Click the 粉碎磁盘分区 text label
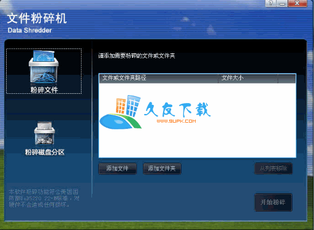 (45, 152)
